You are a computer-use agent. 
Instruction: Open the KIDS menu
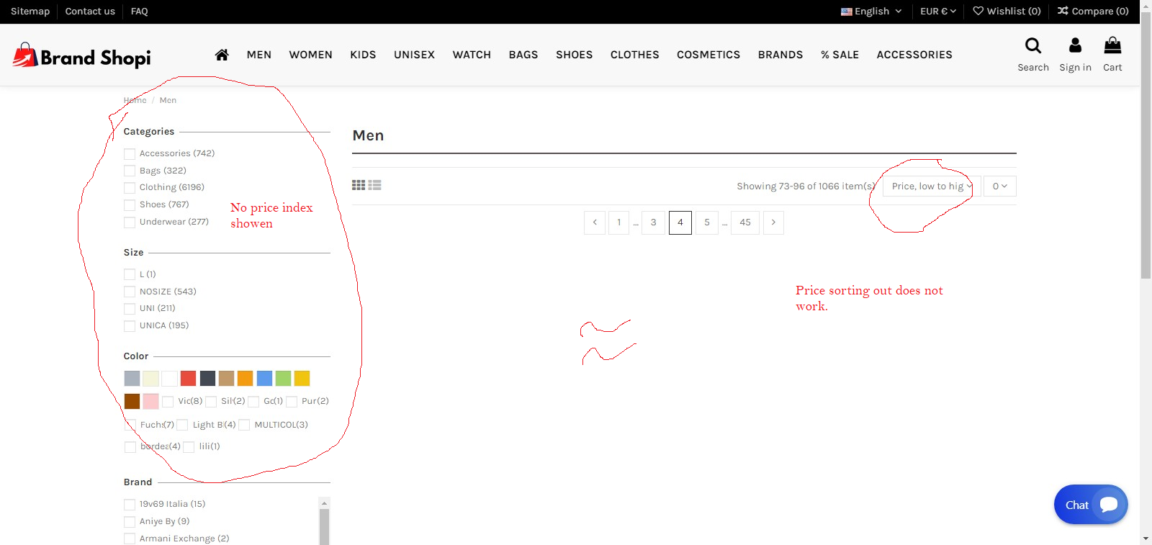pyautogui.click(x=363, y=55)
